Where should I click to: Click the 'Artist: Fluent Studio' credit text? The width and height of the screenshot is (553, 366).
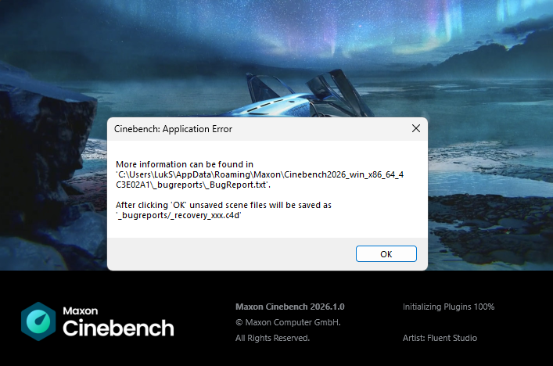[x=440, y=338]
